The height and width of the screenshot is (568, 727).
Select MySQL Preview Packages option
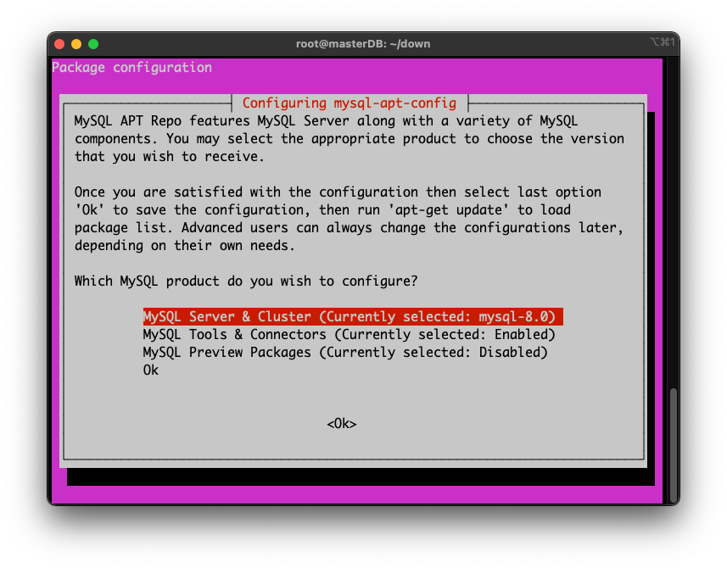345,353
